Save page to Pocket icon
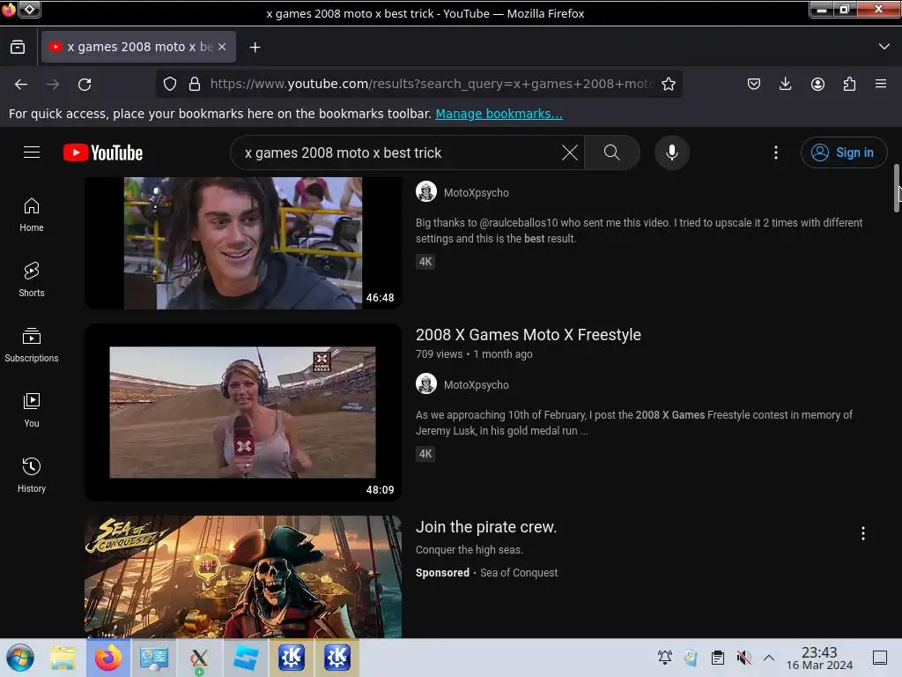 tap(754, 84)
